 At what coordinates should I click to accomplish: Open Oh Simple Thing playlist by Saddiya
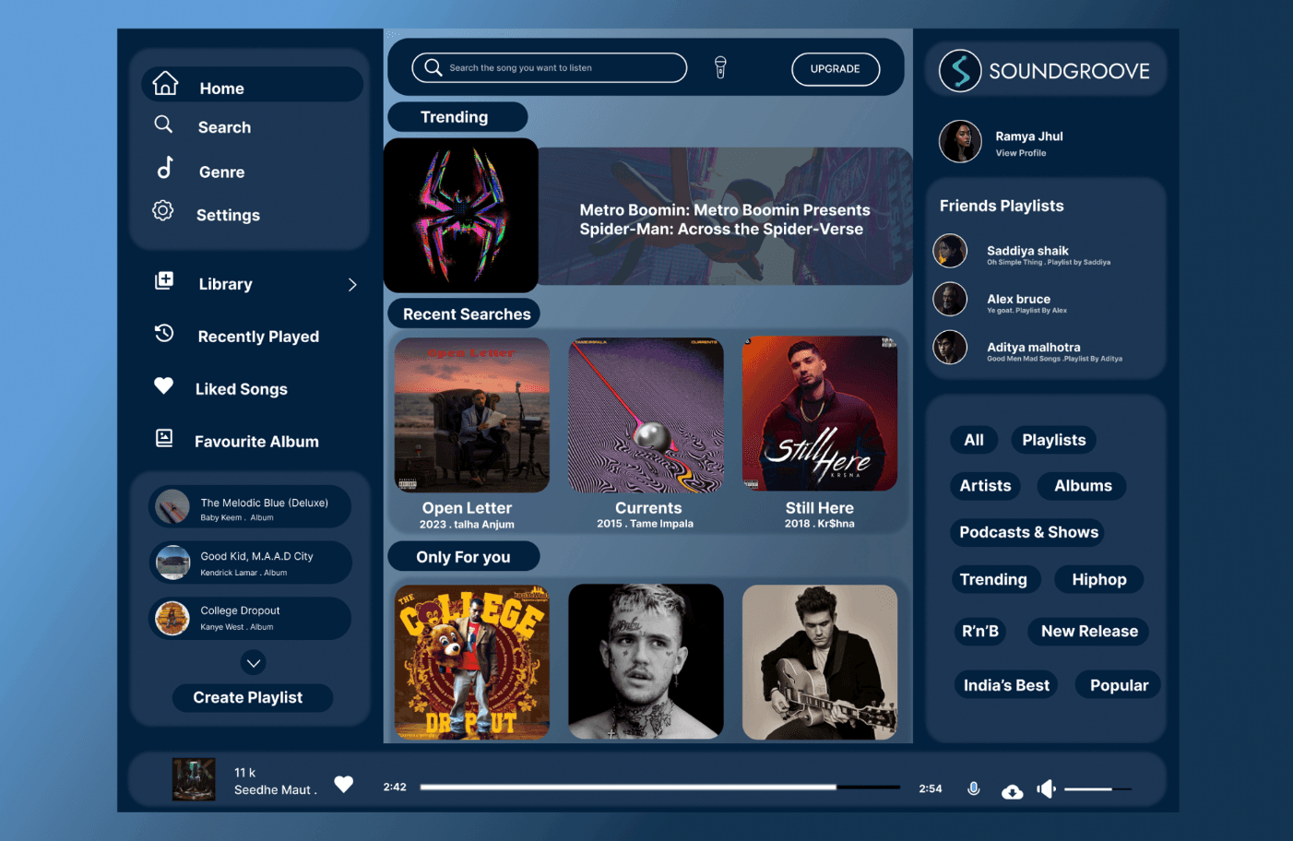click(x=1049, y=263)
